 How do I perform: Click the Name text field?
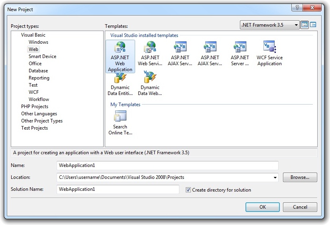pos(167,165)
